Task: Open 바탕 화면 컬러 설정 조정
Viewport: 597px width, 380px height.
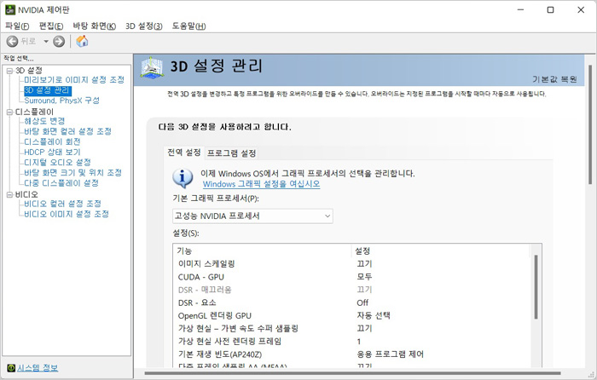Action: click(x=67, y=131)
